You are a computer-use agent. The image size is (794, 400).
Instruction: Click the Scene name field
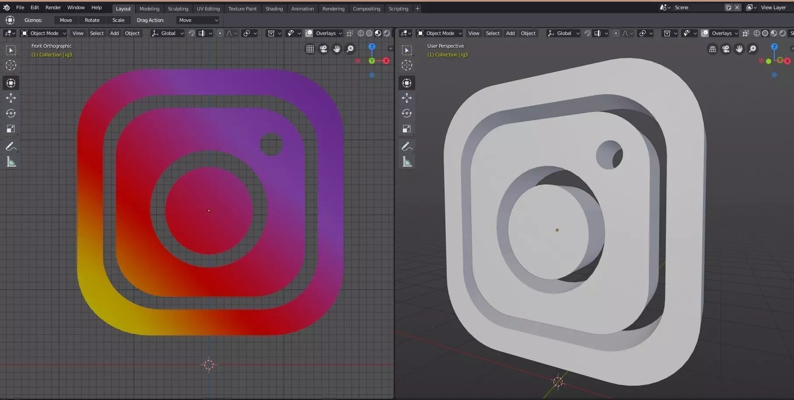698,7
